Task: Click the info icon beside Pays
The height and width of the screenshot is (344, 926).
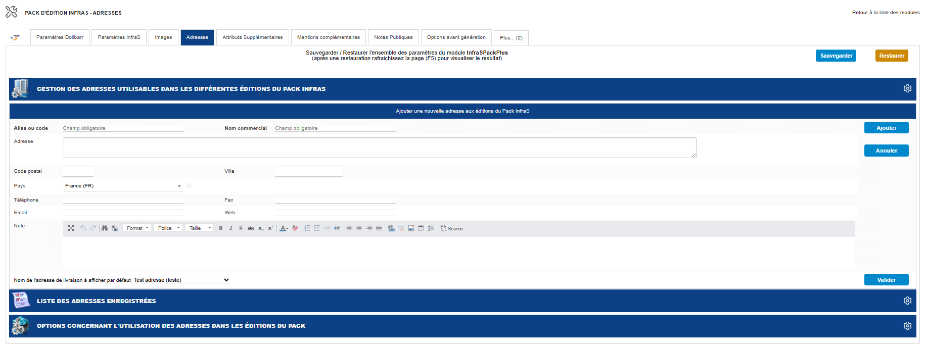Action: 189,186
